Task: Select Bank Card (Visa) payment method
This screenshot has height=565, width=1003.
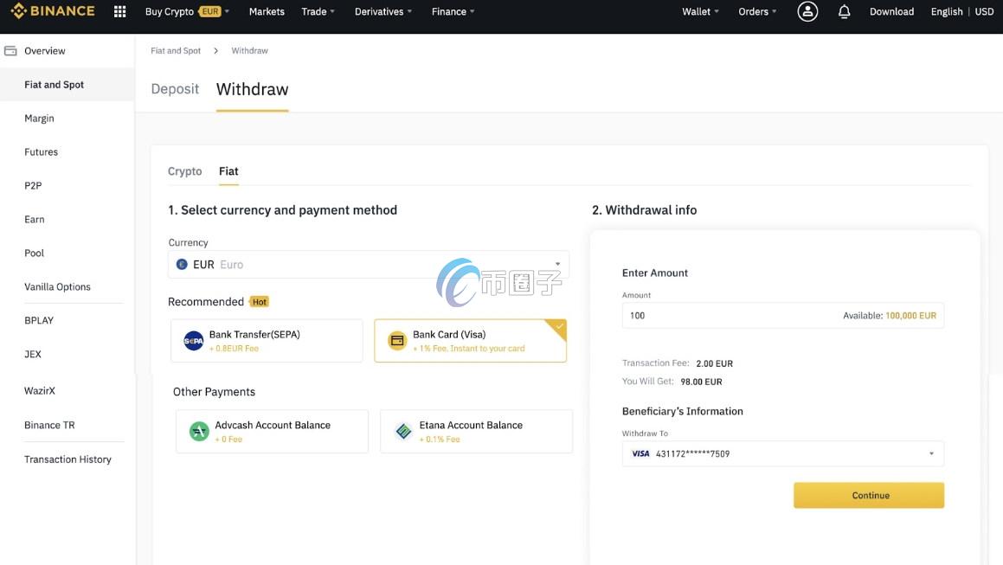Action: click(470, 341)
